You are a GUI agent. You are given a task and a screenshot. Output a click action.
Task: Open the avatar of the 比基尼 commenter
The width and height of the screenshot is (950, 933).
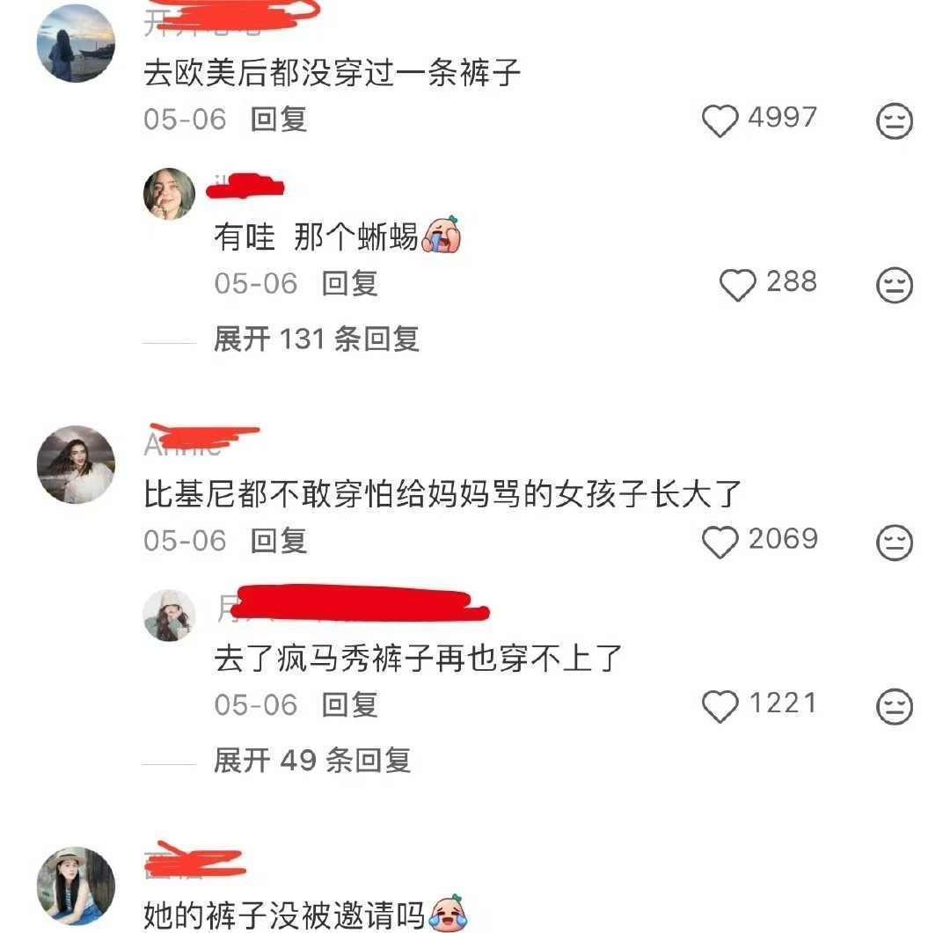click(76, 464)
